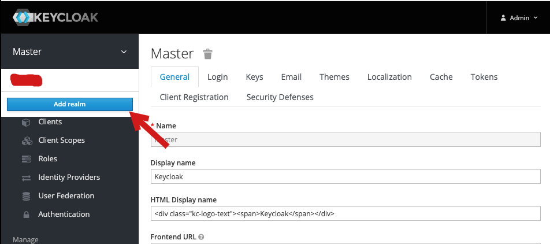Click the Clients cube icon in sidebar
The height and width of the screenshot is (244, 550).
26,122
